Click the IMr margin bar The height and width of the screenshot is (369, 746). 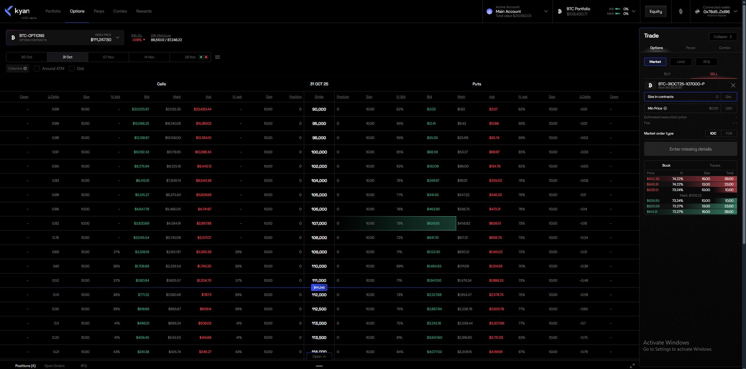click(x=618, y=9)
